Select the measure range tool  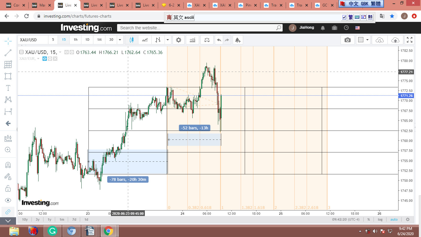8,111
